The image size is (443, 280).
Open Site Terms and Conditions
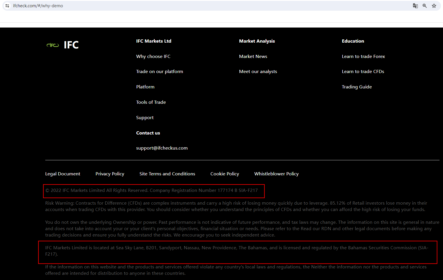point(167,174)
